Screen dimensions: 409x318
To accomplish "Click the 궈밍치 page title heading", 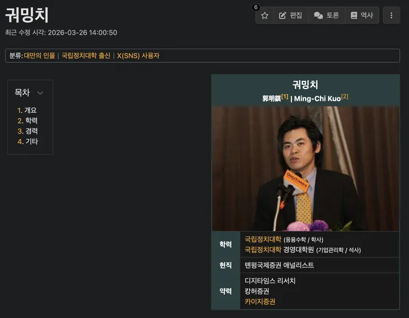I will coord(27,15).
